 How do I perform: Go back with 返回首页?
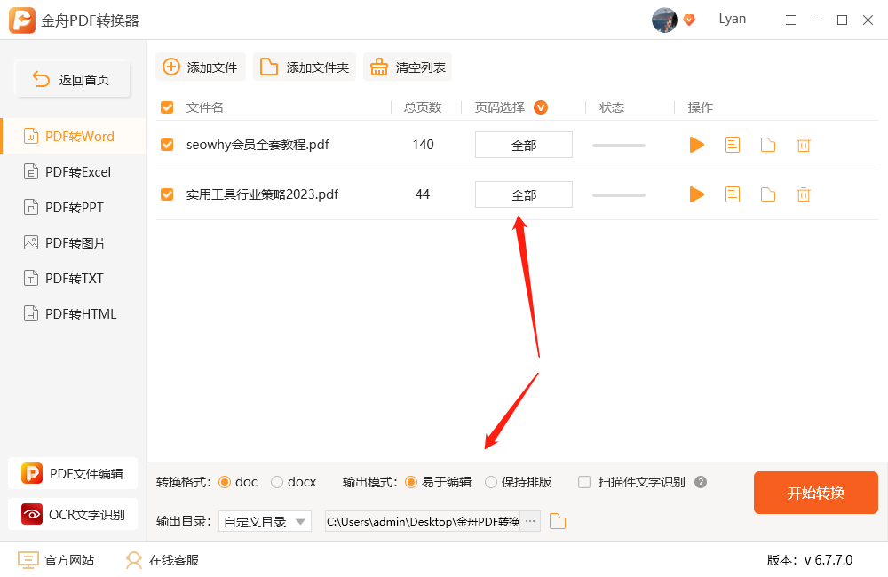[x=73, y=79]
